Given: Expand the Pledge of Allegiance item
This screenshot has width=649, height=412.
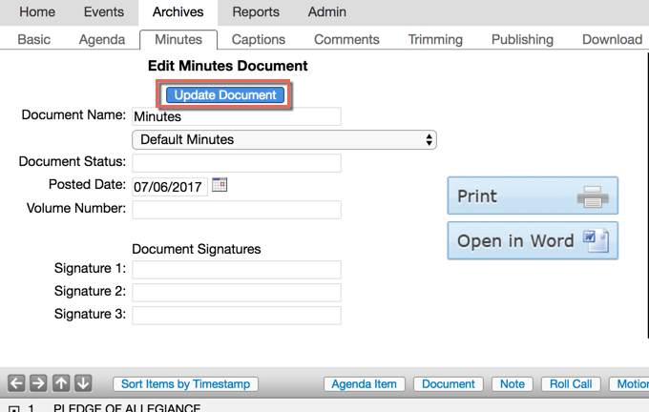Looking at the screenshot, I should (13, 409).
